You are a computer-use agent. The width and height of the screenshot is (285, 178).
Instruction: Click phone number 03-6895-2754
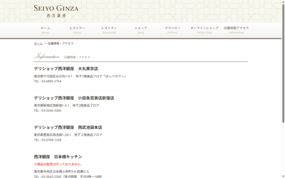point(51,81)
